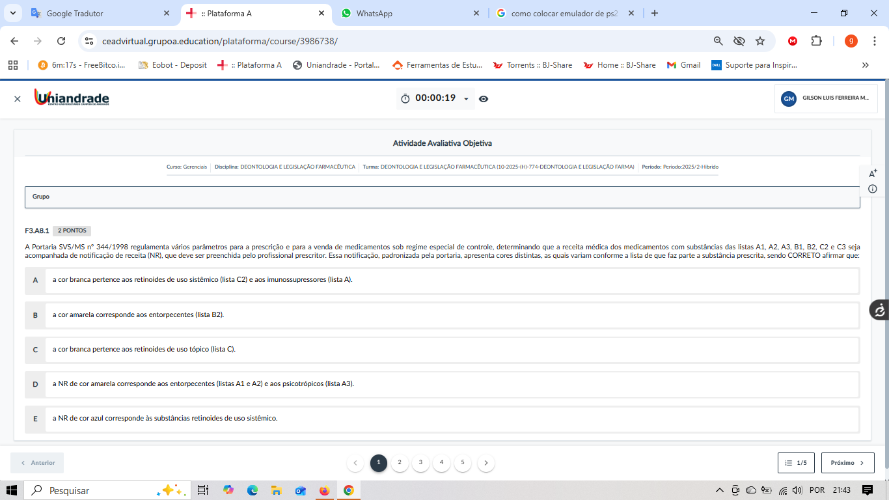Jump to question 3 in pagination
The width and height of the screenshot is (889, 500).
coord(420,463)
